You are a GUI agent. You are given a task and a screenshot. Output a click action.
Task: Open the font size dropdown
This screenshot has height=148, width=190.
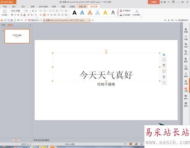(30, 11)
